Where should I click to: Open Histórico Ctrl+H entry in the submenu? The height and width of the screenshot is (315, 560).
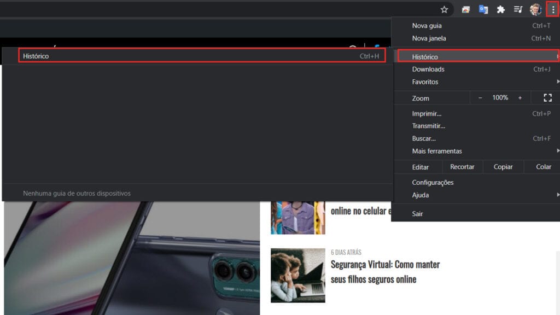click(202, 56)
